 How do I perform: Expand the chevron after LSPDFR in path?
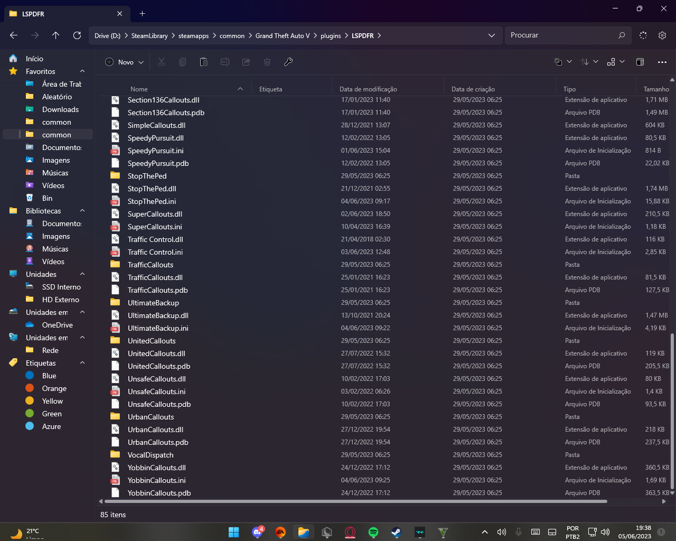(x=379, y=36)
